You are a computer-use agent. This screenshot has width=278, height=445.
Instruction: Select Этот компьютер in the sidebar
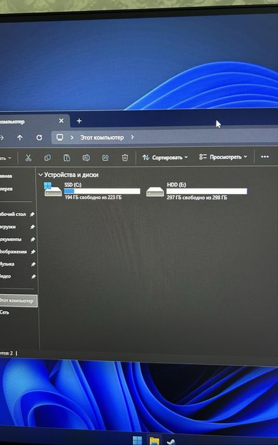coord(18,300)
